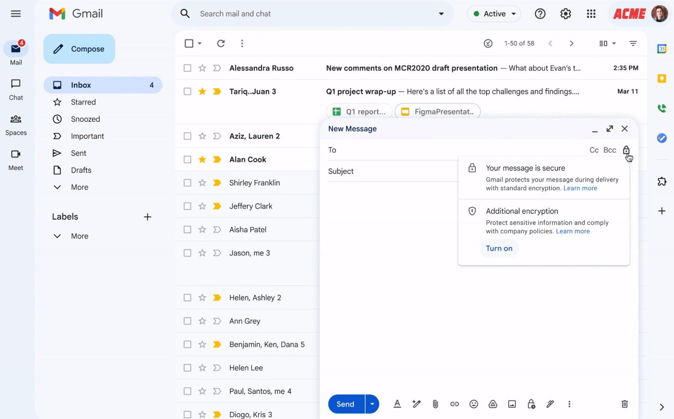Insert signature with pen icon

pyautogui.click(x=550, y=404)
